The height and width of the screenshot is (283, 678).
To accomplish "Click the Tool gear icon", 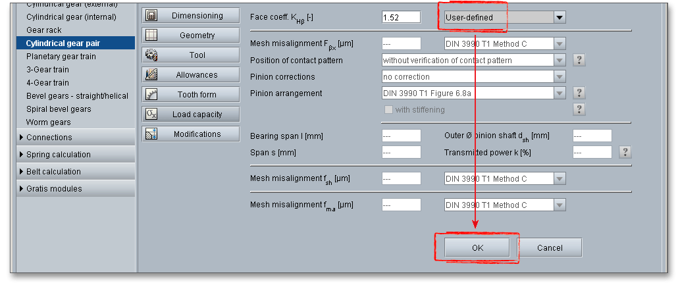I will (x=151, y=55).
